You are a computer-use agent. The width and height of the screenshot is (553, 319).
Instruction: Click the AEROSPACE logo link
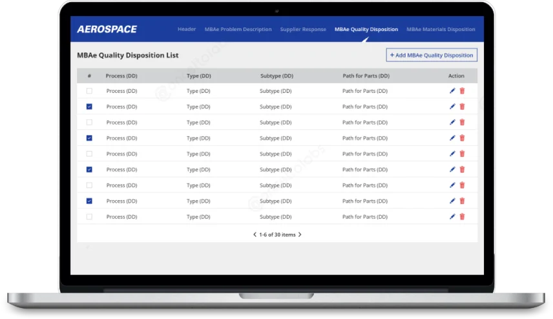(x=107, y=29)
